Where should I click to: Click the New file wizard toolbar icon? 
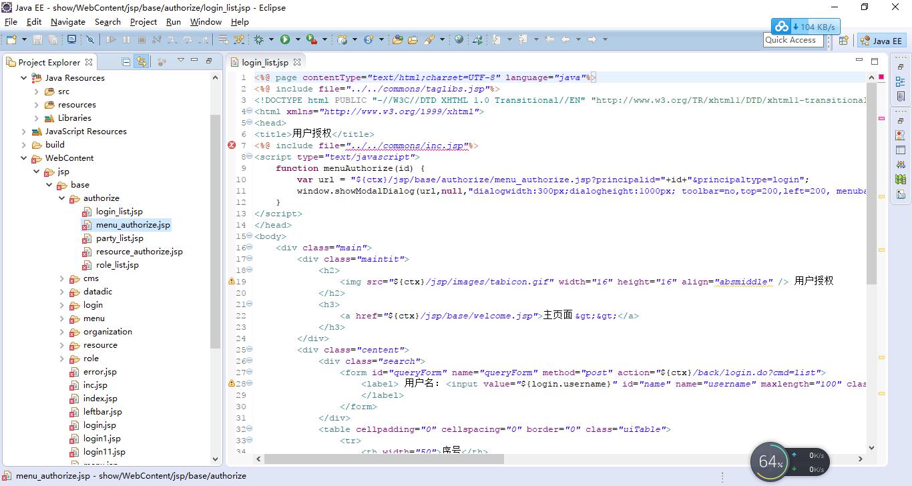[10, 40]
